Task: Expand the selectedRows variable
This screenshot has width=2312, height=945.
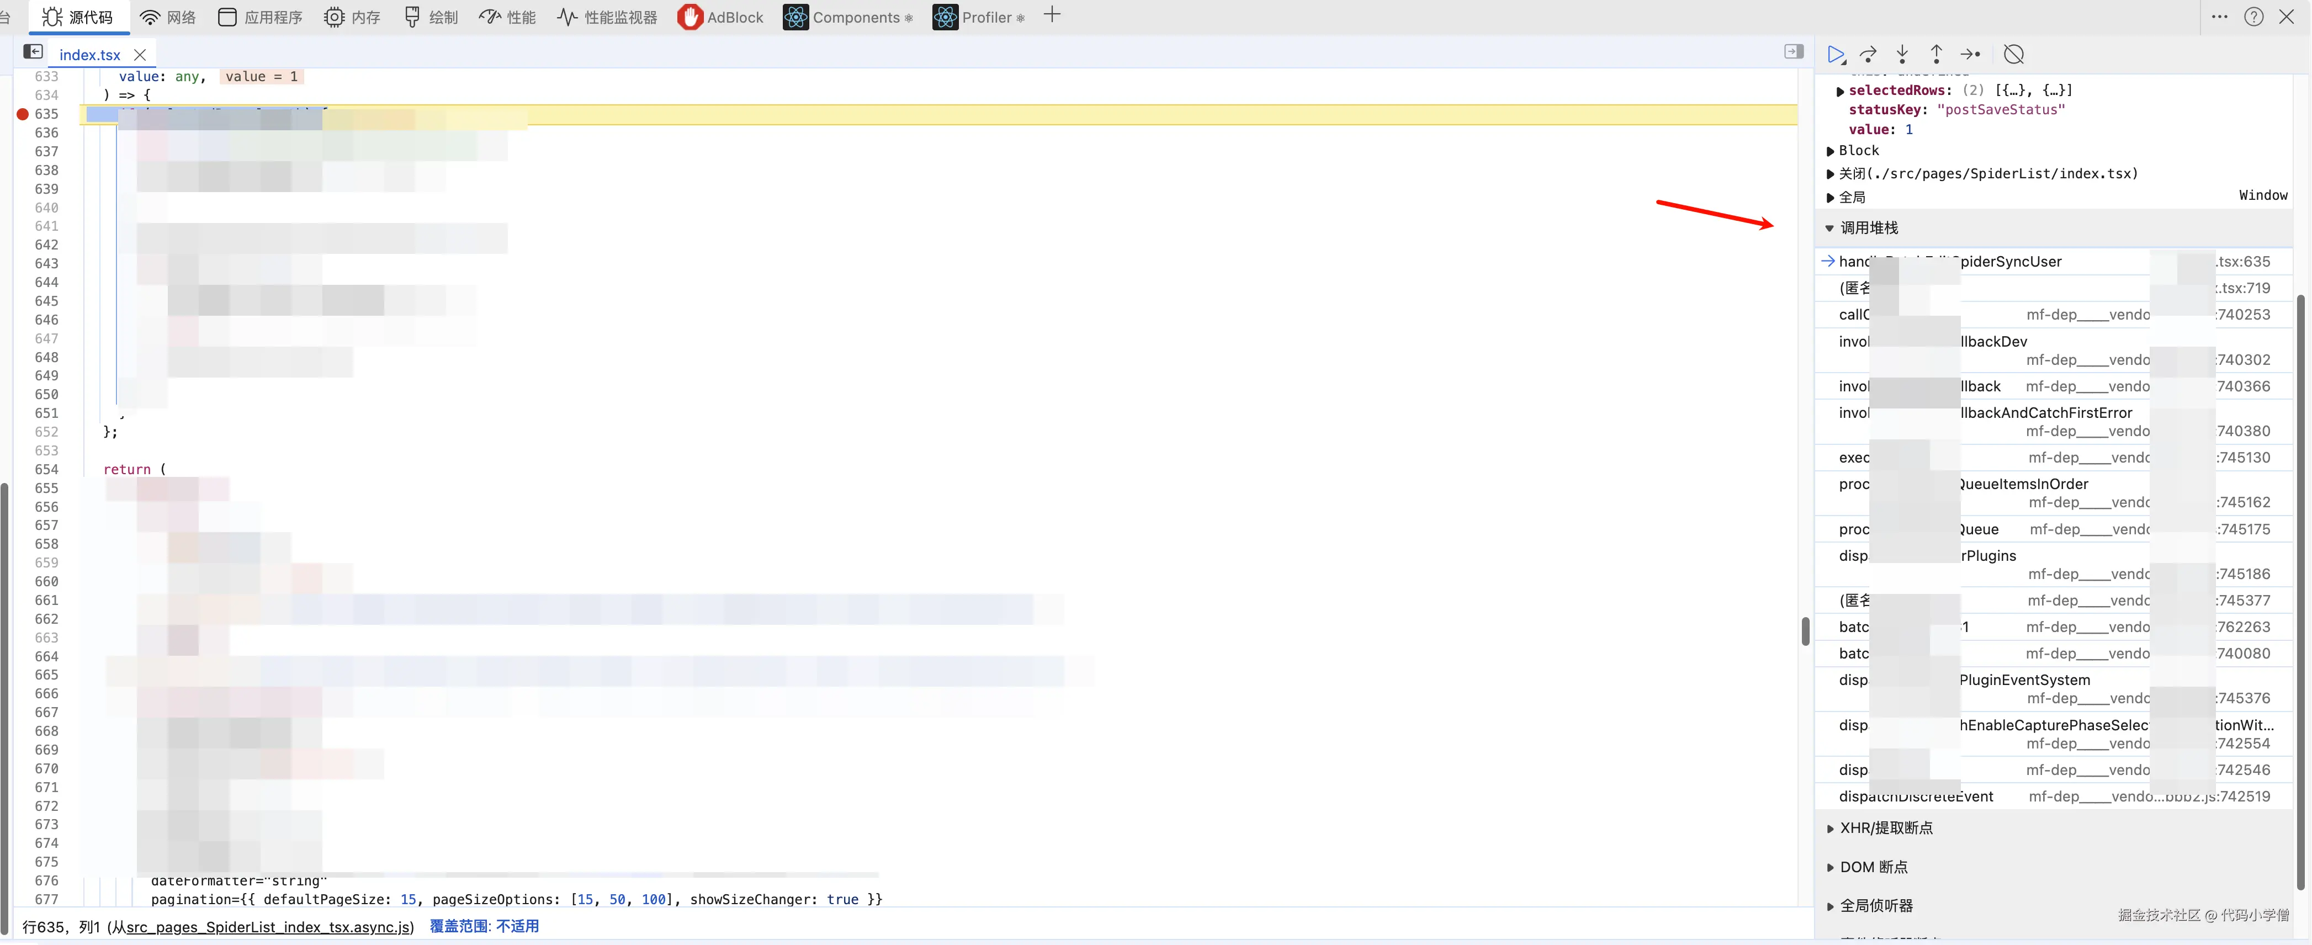Action: 1840,91
